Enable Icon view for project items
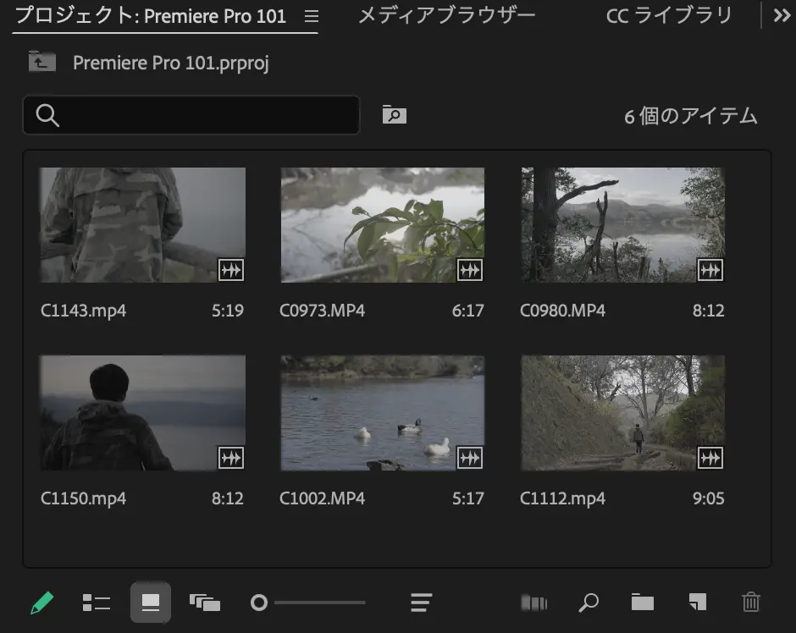This screenshot has width=796, height=633. pos(150,603)
